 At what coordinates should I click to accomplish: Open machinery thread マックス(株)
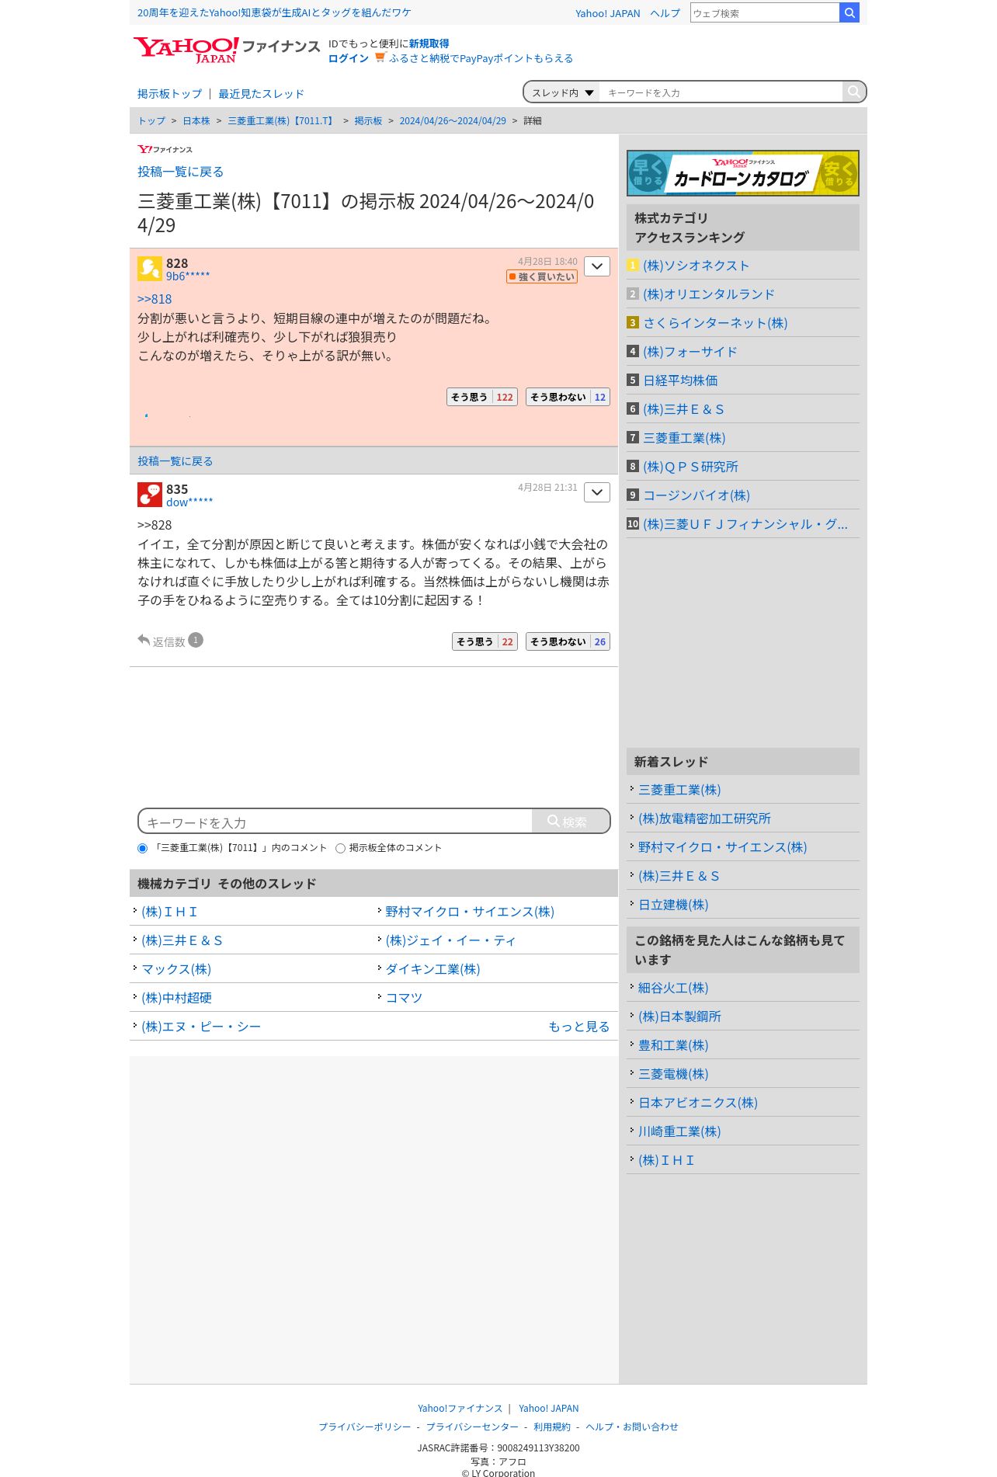pyautogui.click(x=176, y=969)
